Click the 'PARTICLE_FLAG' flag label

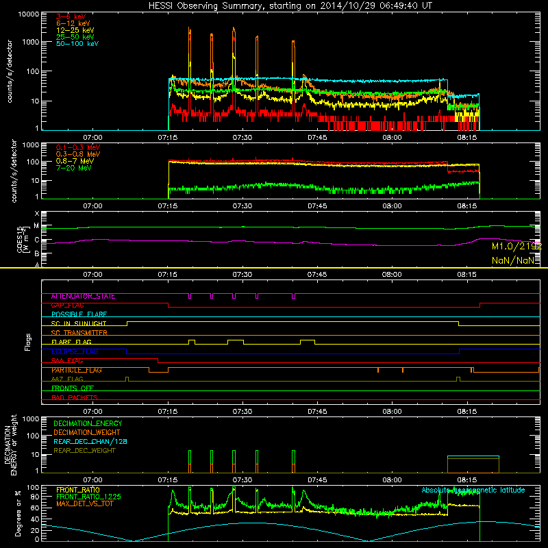click(77, 370)
